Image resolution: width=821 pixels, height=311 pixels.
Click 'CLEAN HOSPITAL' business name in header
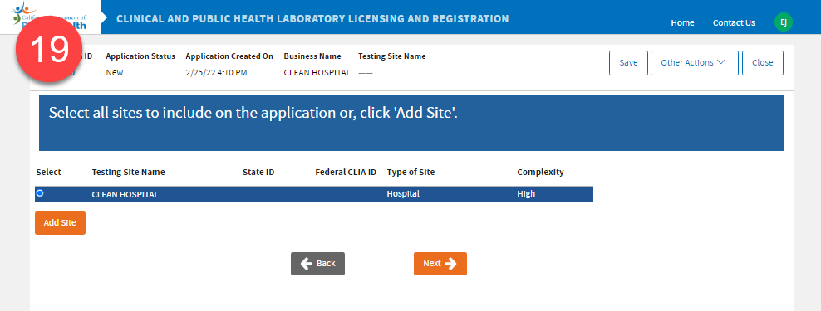coord(317,73)
